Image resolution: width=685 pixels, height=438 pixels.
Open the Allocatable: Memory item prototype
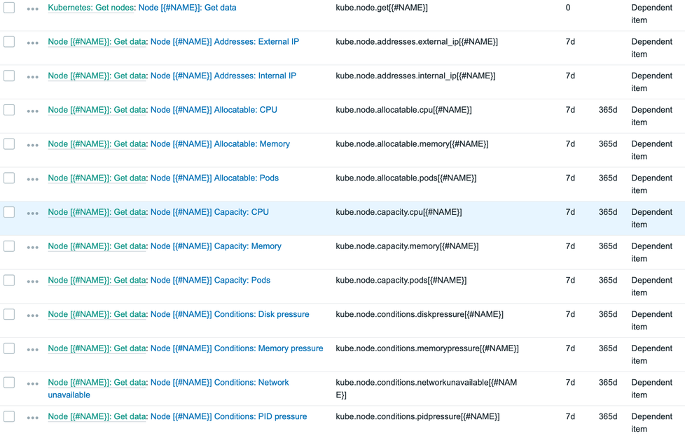(x=220, y=143)
